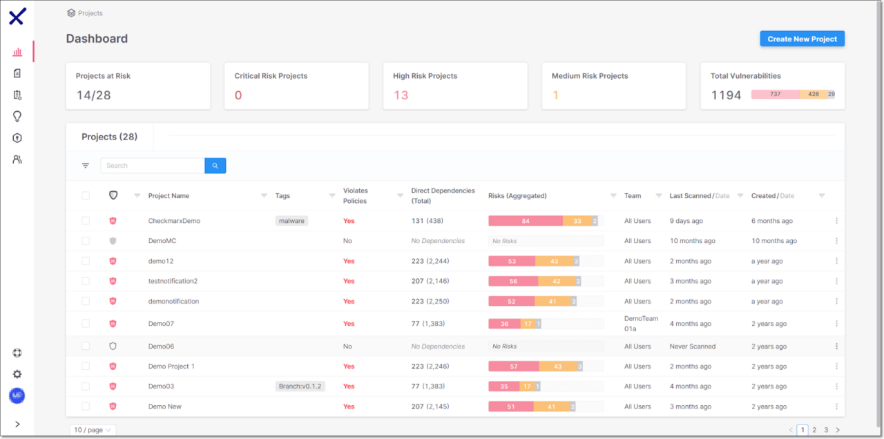The width and height of the screenshot is (884, 439).
Task: Tick the checkbox for the CheckmarxDemo project
Action: click(86, 221)
